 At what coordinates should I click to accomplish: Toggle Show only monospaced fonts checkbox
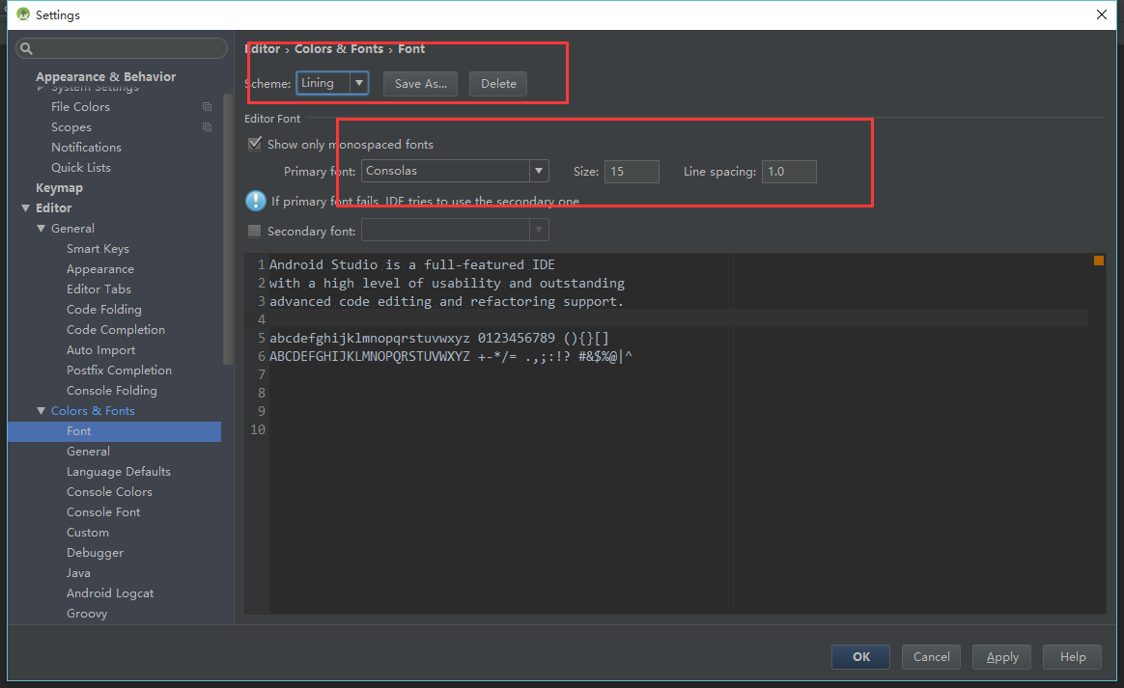(x=255, y=144)
